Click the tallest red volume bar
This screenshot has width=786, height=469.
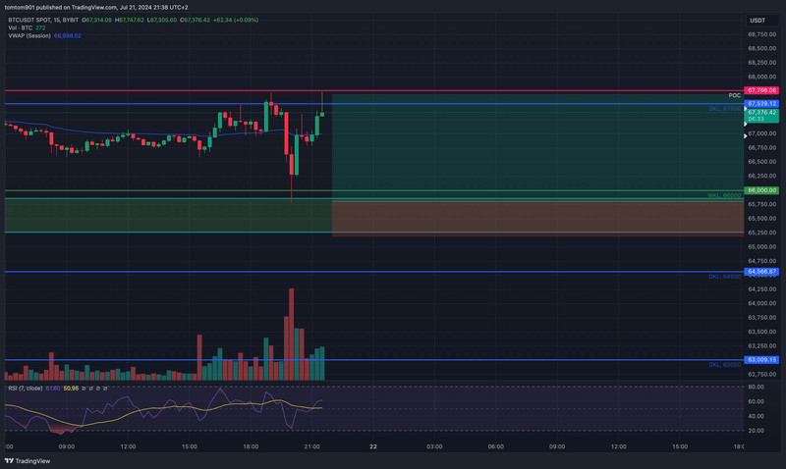[291, 335]
